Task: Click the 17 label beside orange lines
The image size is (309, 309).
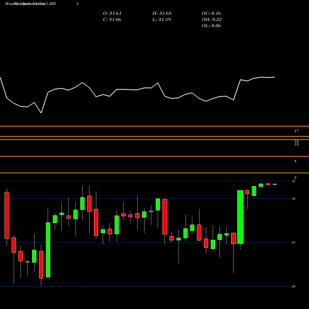Action: click(x=297, y=131)
